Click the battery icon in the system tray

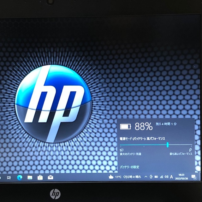[156, 177]
